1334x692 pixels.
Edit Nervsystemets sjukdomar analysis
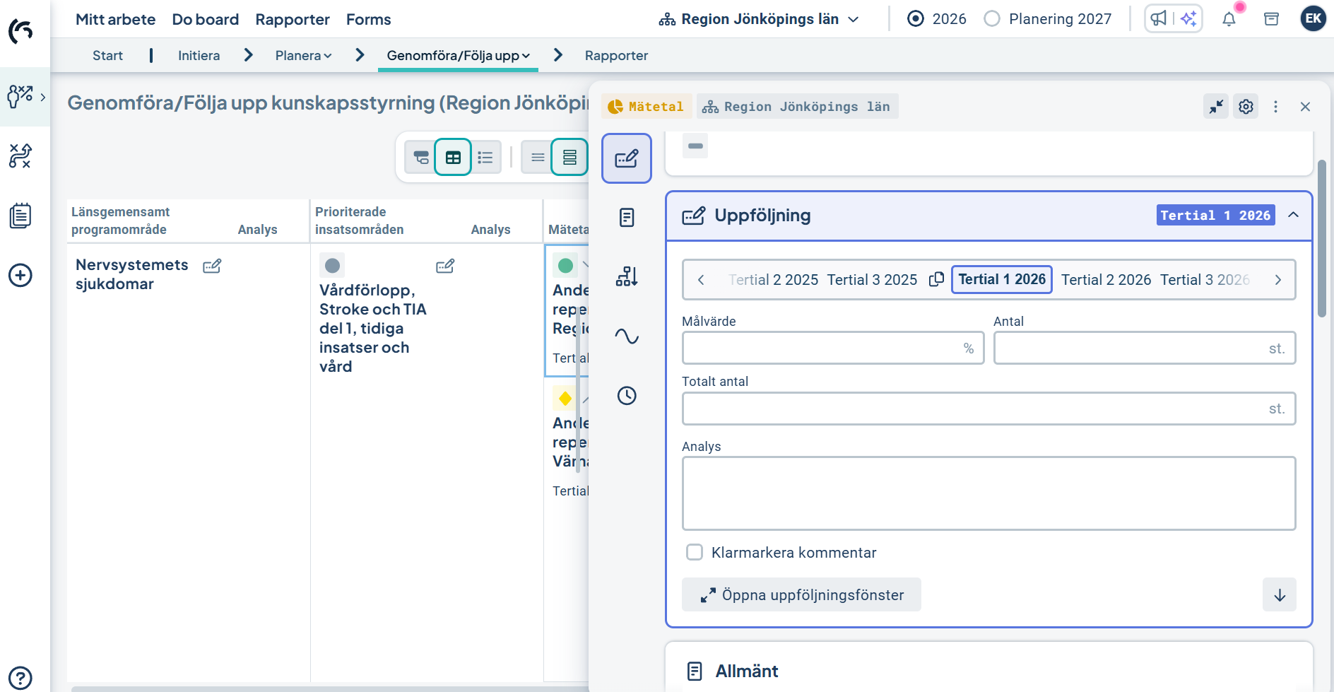pyautogui.click(x=212, y=266)
